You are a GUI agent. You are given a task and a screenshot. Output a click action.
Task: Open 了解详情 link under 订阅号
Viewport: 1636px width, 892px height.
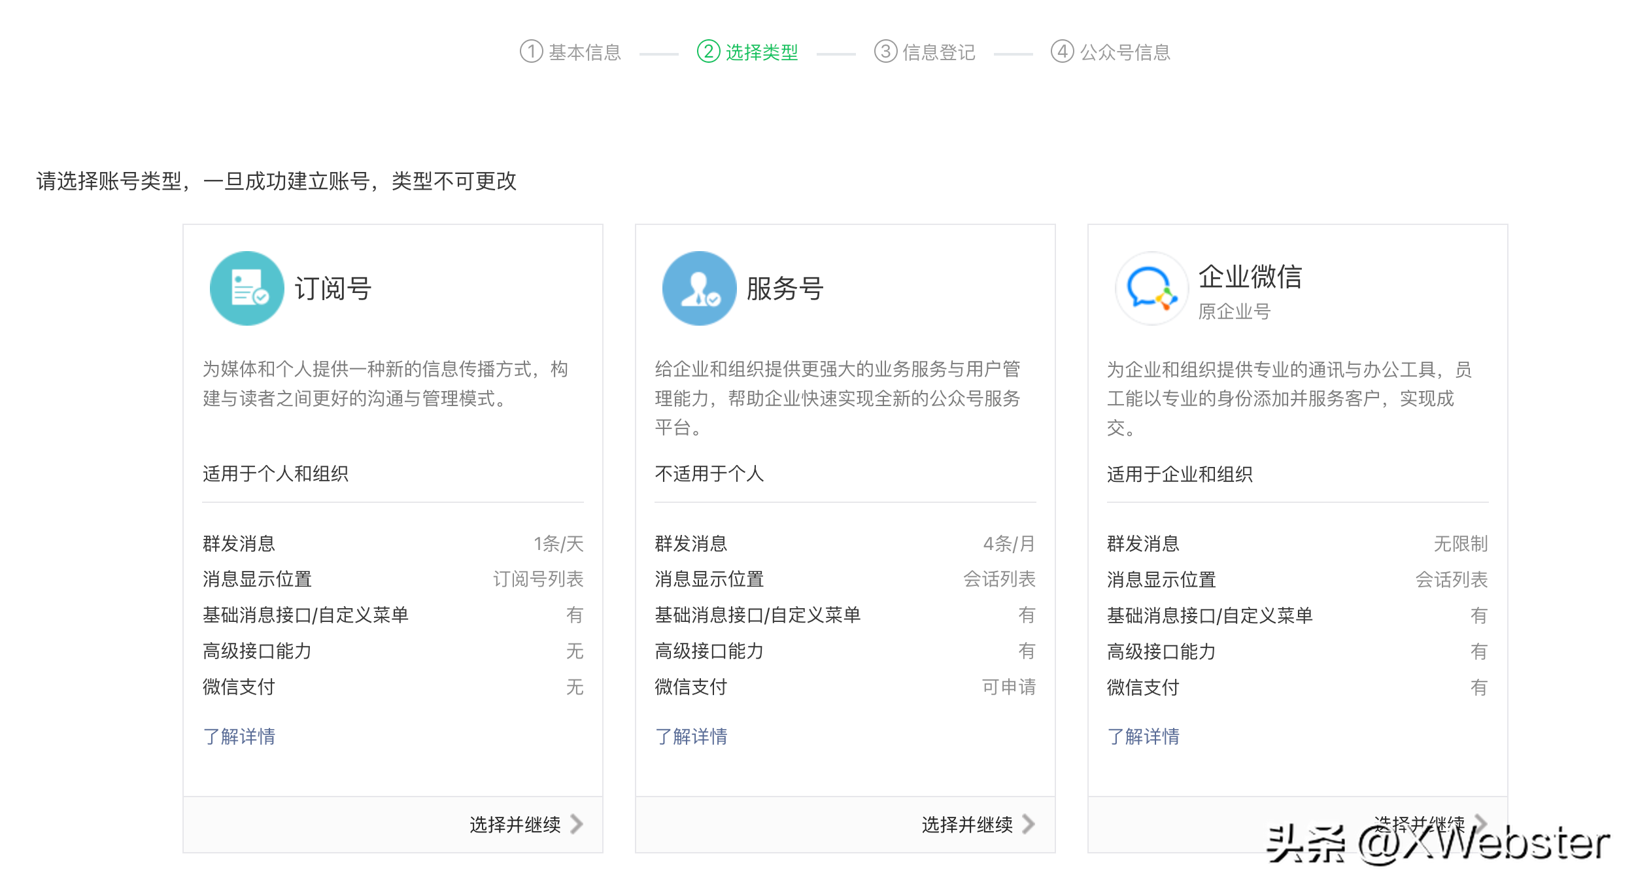pyautogui.click(x=239, y=736)
